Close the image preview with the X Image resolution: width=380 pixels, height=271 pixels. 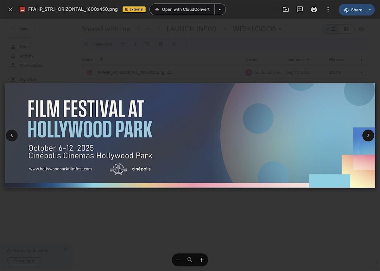click(10, 9)
